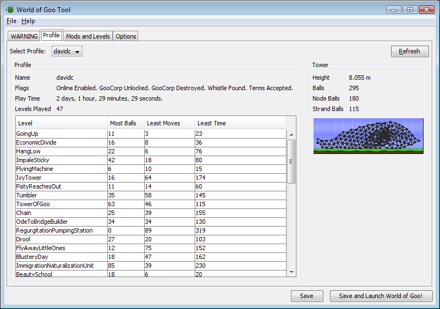Select the Drool level row
The image size is (440, 309).
[151, 239]
